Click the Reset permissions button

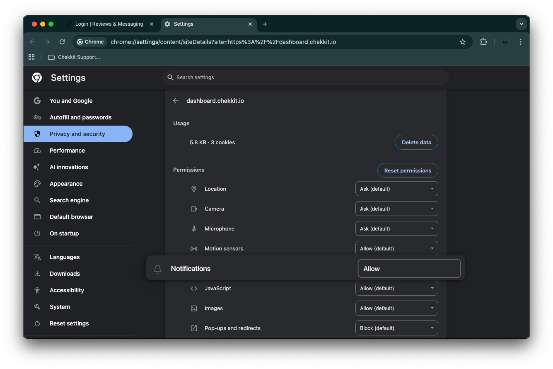(x=408, y=170)
